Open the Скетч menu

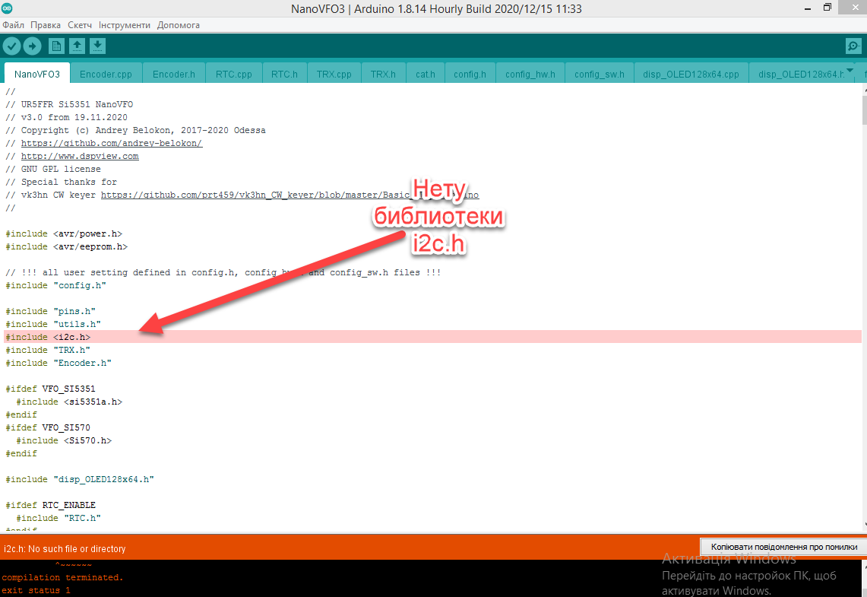pos(80,25)
